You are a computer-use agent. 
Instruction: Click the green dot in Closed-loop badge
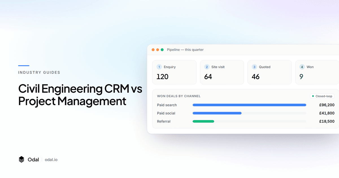(313, 96)
